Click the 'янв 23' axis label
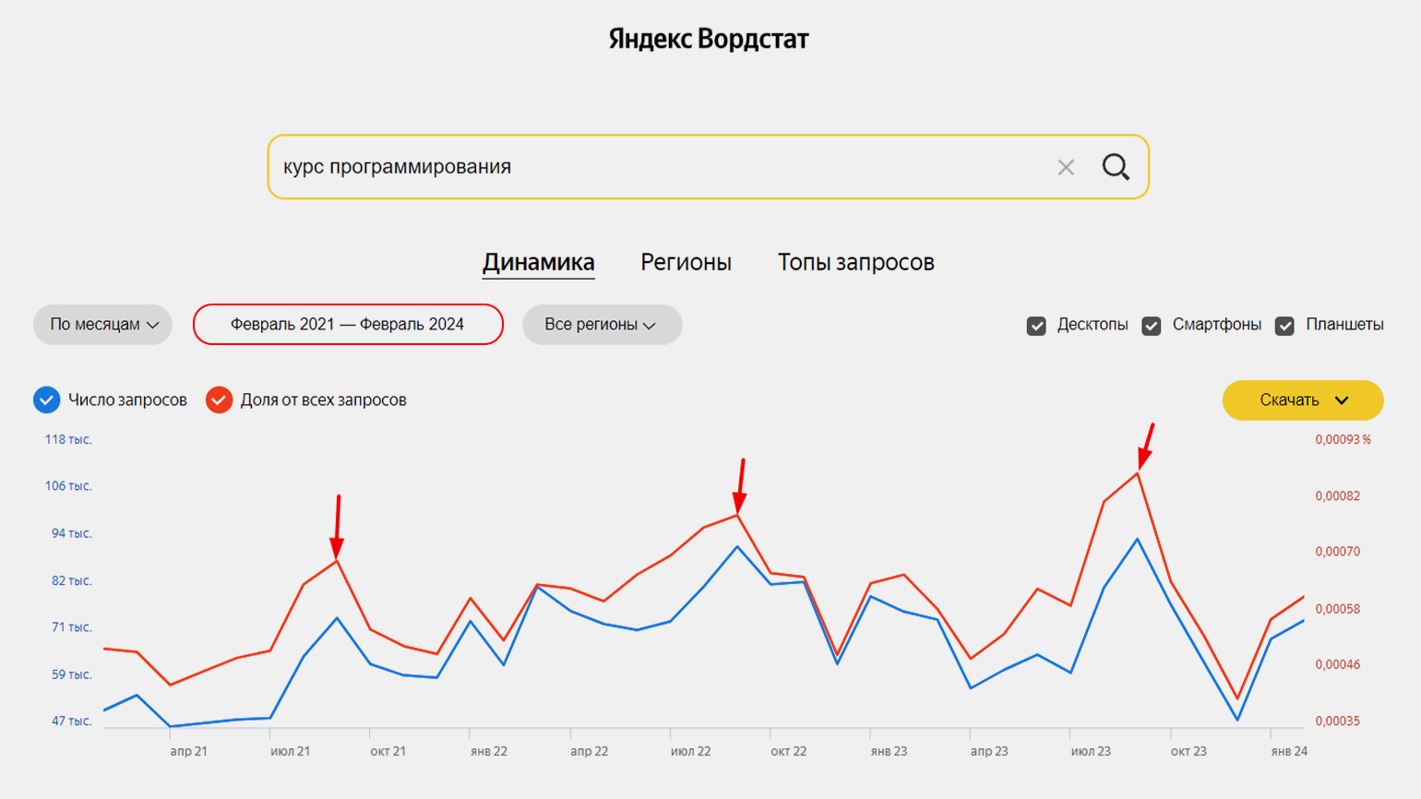 pyautogui.click(x=889, y=751)
